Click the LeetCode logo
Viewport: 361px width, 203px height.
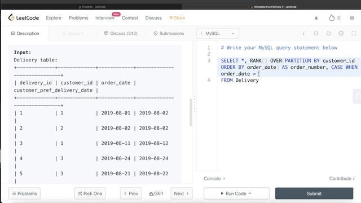(24, 17)
